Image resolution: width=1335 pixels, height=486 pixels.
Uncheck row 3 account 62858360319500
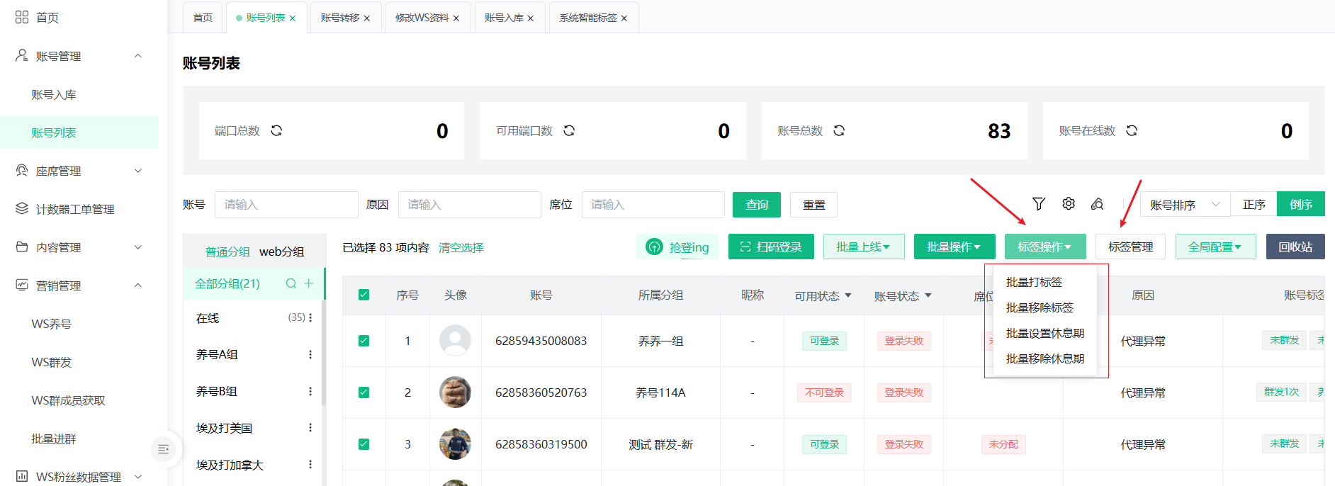pyautogui.click(x=364, y=444)
